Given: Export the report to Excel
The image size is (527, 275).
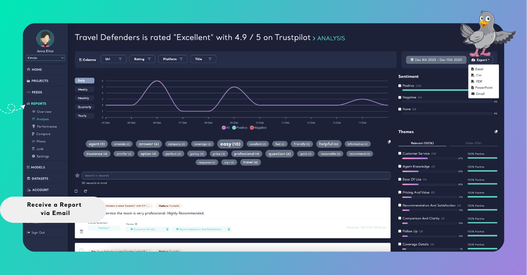Looking at the screenshot, I should pyautogui.click(x=477, y=69).
